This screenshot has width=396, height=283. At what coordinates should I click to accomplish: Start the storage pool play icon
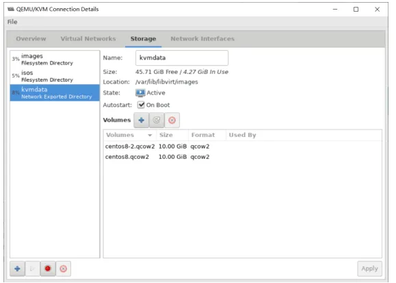pos(33,269)
